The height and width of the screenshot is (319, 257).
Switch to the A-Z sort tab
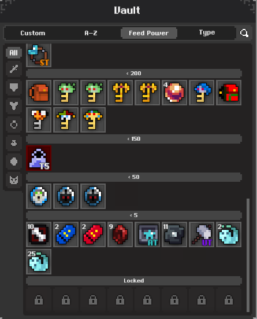tap(91, 33)
